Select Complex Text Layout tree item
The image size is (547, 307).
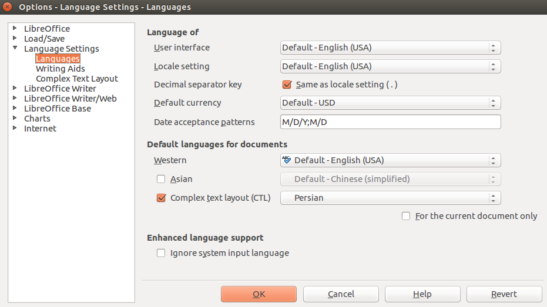pyautogui.click(x=77, y=79)
